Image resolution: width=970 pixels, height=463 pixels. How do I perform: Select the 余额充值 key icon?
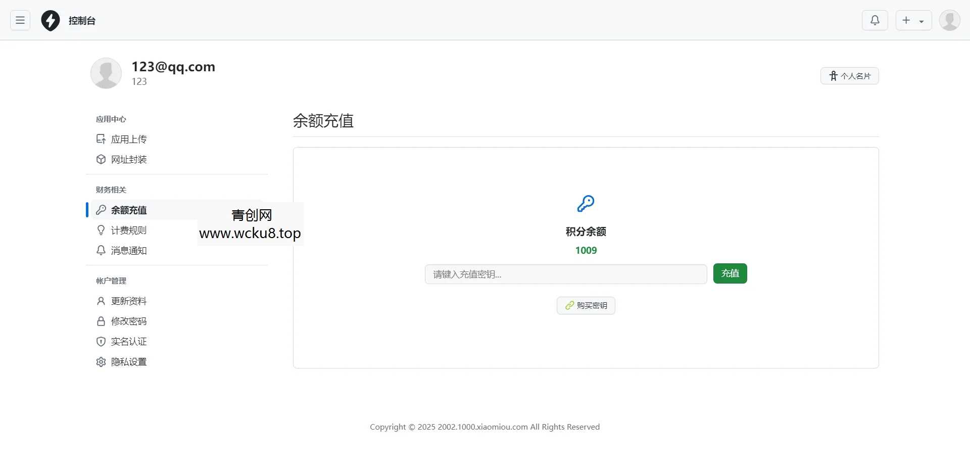(101, 210)
